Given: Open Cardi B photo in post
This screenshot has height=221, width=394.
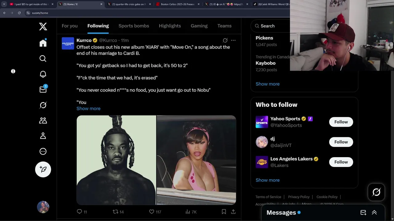Looking at the screenshot, I should pyautogui.click(x=196, y=160).
